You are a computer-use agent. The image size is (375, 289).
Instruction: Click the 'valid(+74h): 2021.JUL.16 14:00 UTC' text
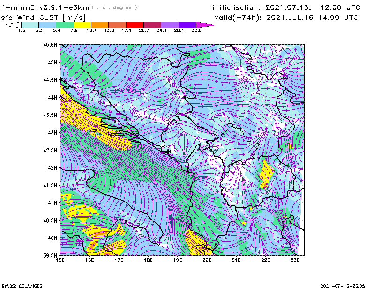(286, 18)
